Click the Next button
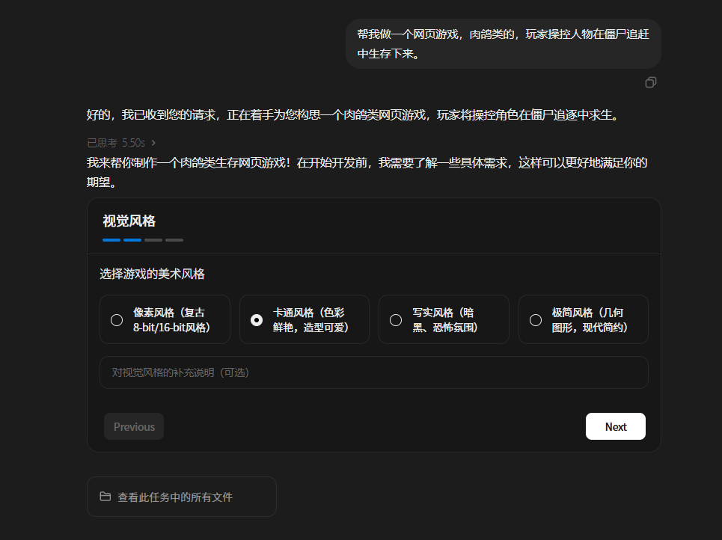This screenshot has width=722, height=540. (615, 426)
